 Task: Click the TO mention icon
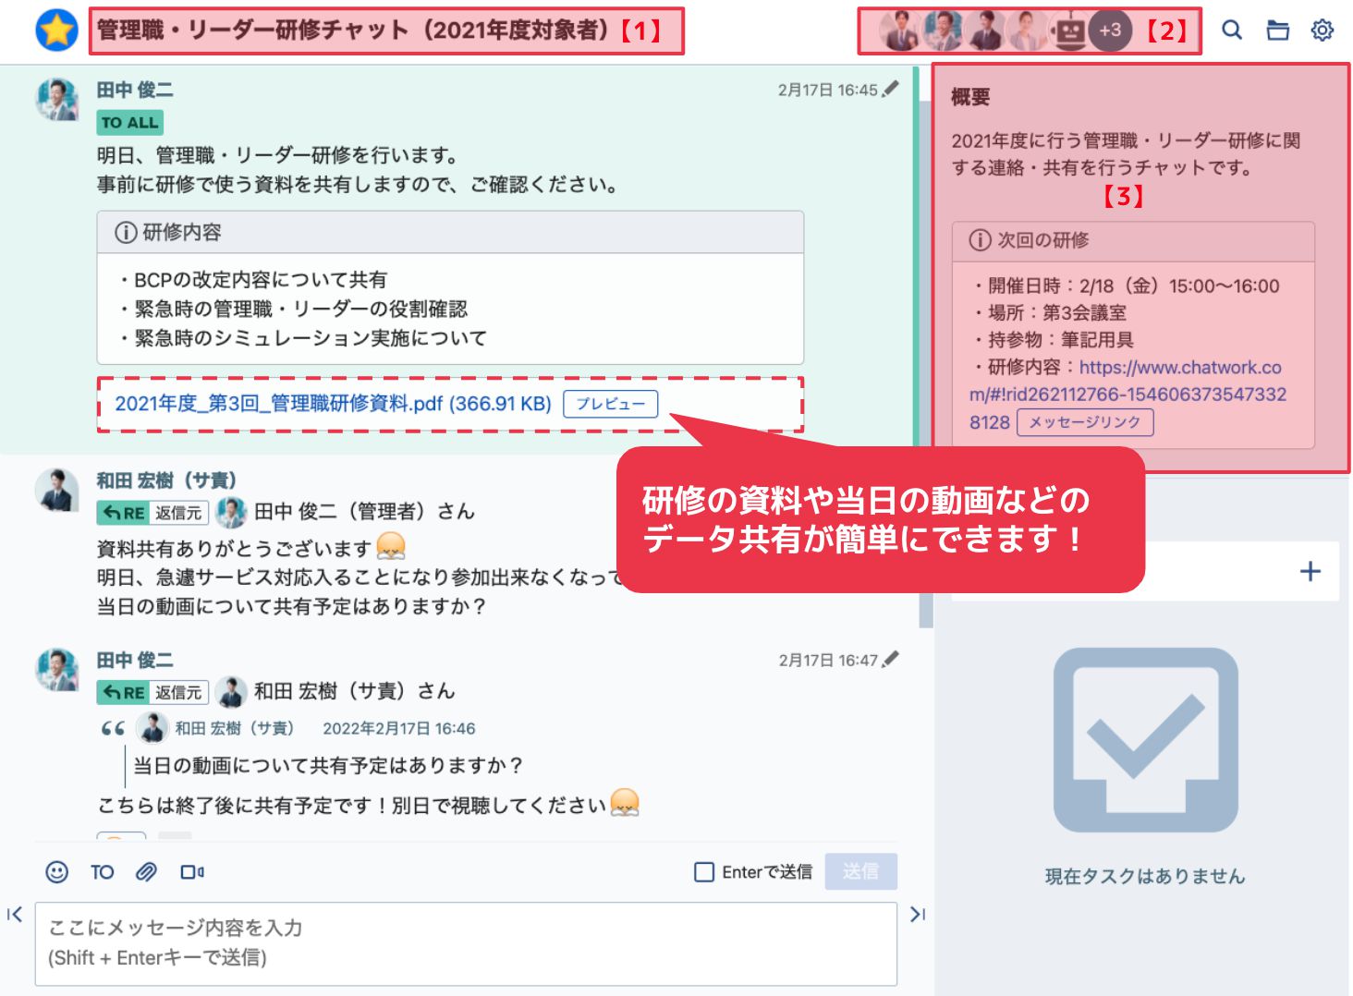(x=103, y=872)
